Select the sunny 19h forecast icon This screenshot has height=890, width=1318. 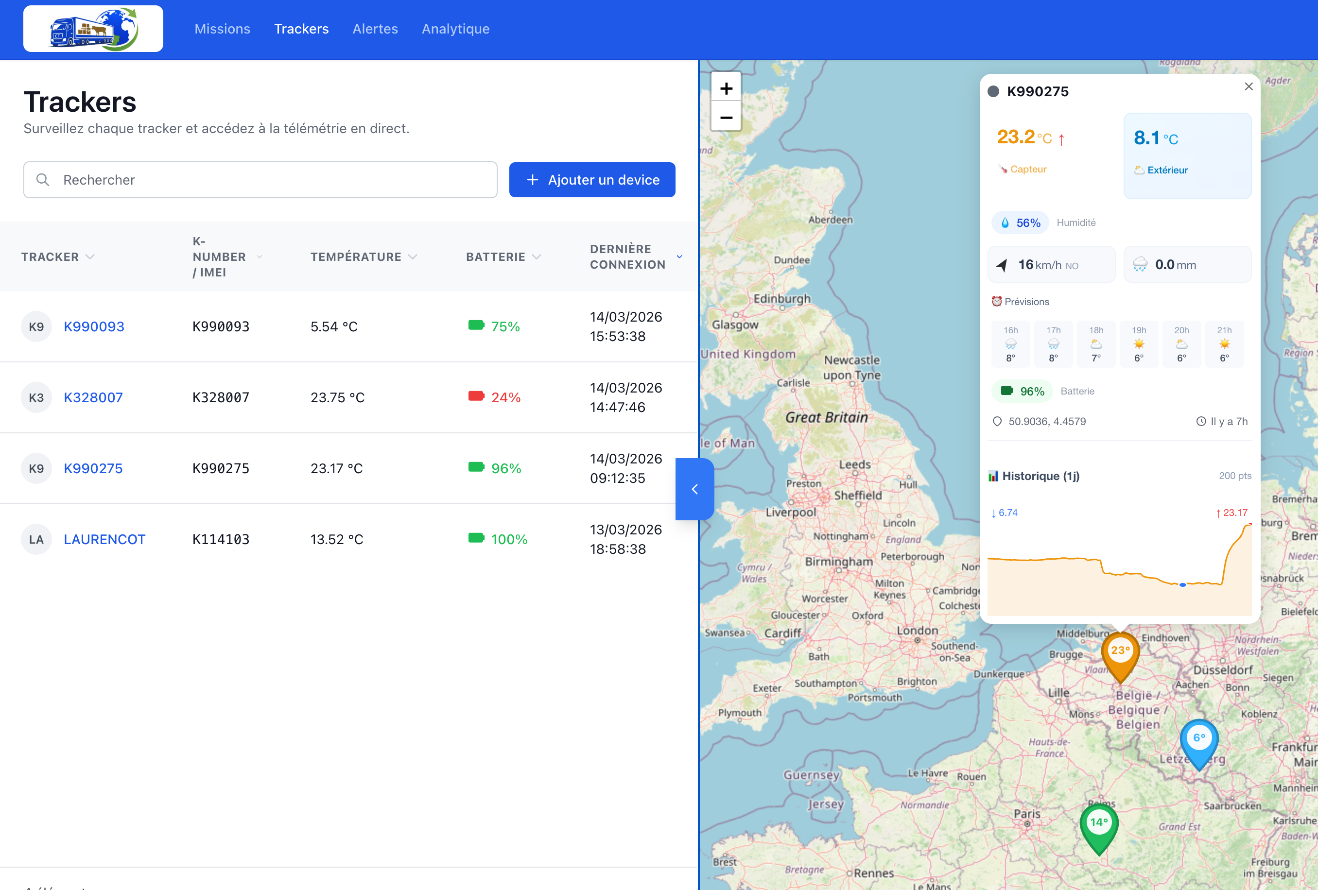coord(1139,343)
